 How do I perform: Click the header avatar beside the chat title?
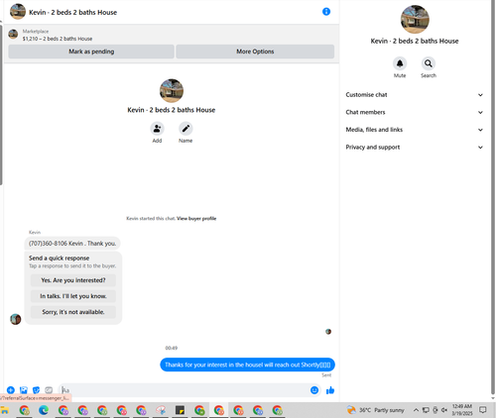[x=18, y=12]
